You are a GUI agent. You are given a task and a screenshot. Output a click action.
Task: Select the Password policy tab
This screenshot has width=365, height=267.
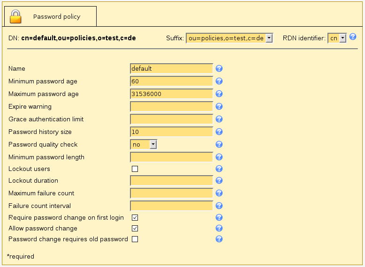pyautogui.click(x=50, y=16)
